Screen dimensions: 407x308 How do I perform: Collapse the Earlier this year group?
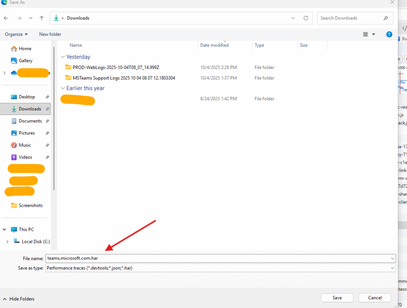[62, 88]
